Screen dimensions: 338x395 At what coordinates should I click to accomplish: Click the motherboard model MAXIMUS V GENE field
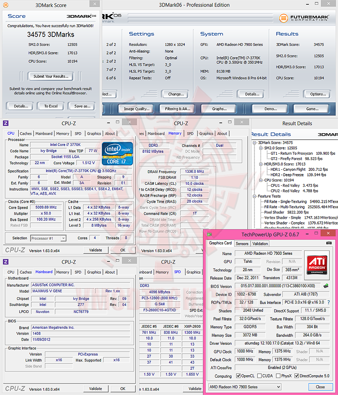(x=63, y=291)
